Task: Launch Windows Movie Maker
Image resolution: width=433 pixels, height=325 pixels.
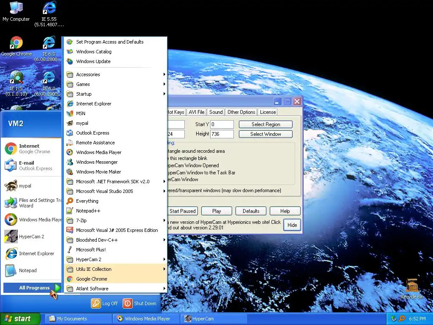Action: pyautogui.click(x=115, y=172)
